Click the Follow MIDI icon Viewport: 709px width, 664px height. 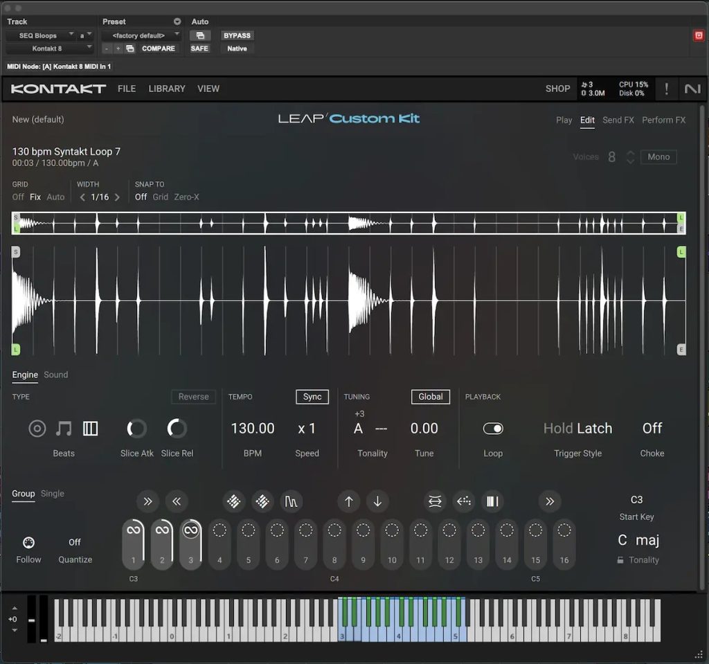pyautogui.click(x=28, y=543)
